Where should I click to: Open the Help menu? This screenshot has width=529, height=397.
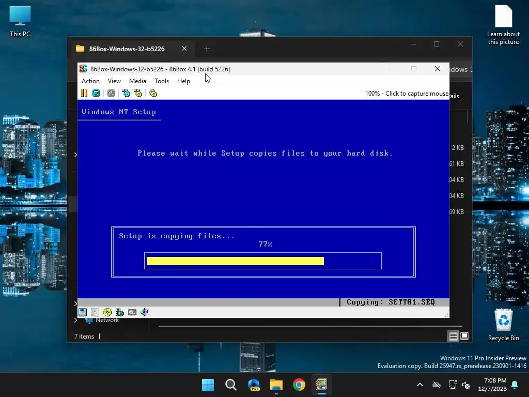183,81
